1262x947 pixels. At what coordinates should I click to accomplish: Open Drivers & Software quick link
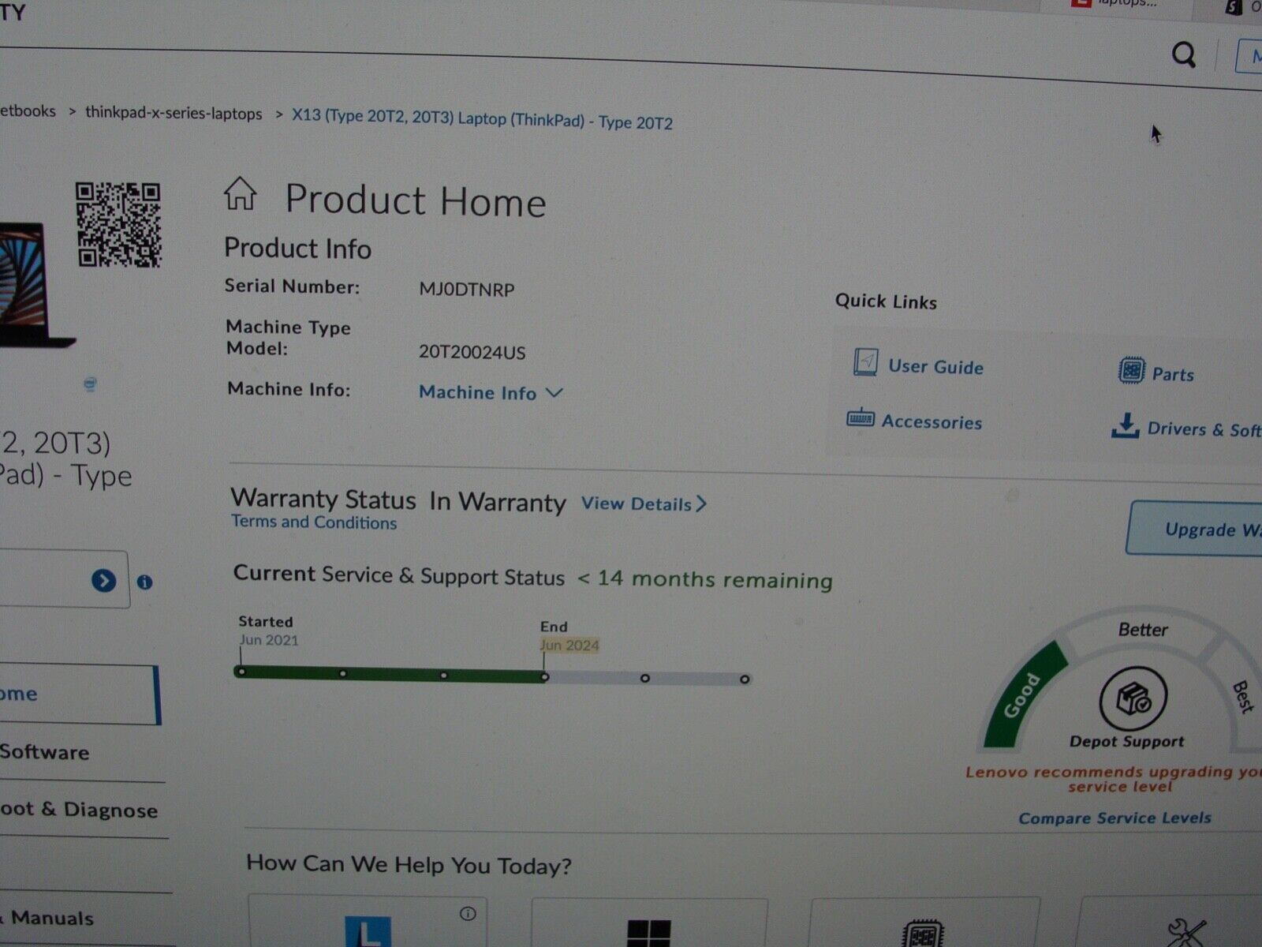[1204, 429]
